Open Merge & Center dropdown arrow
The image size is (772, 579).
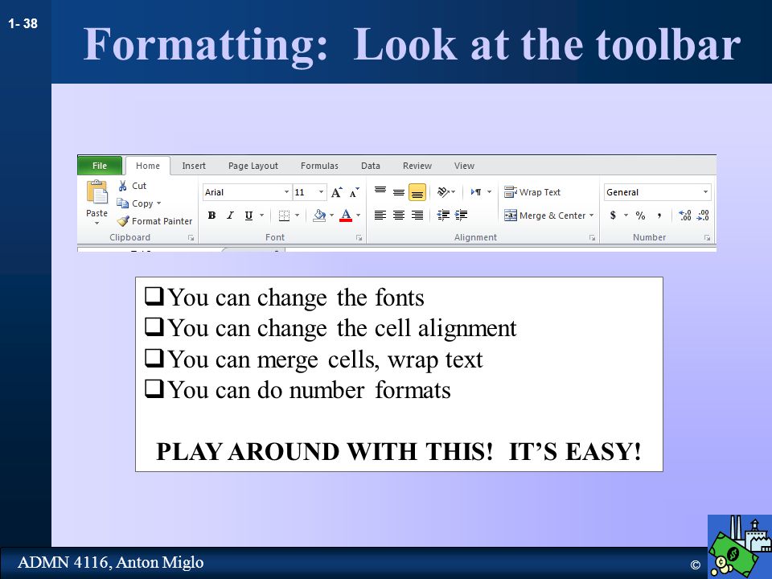pos(591,216)
